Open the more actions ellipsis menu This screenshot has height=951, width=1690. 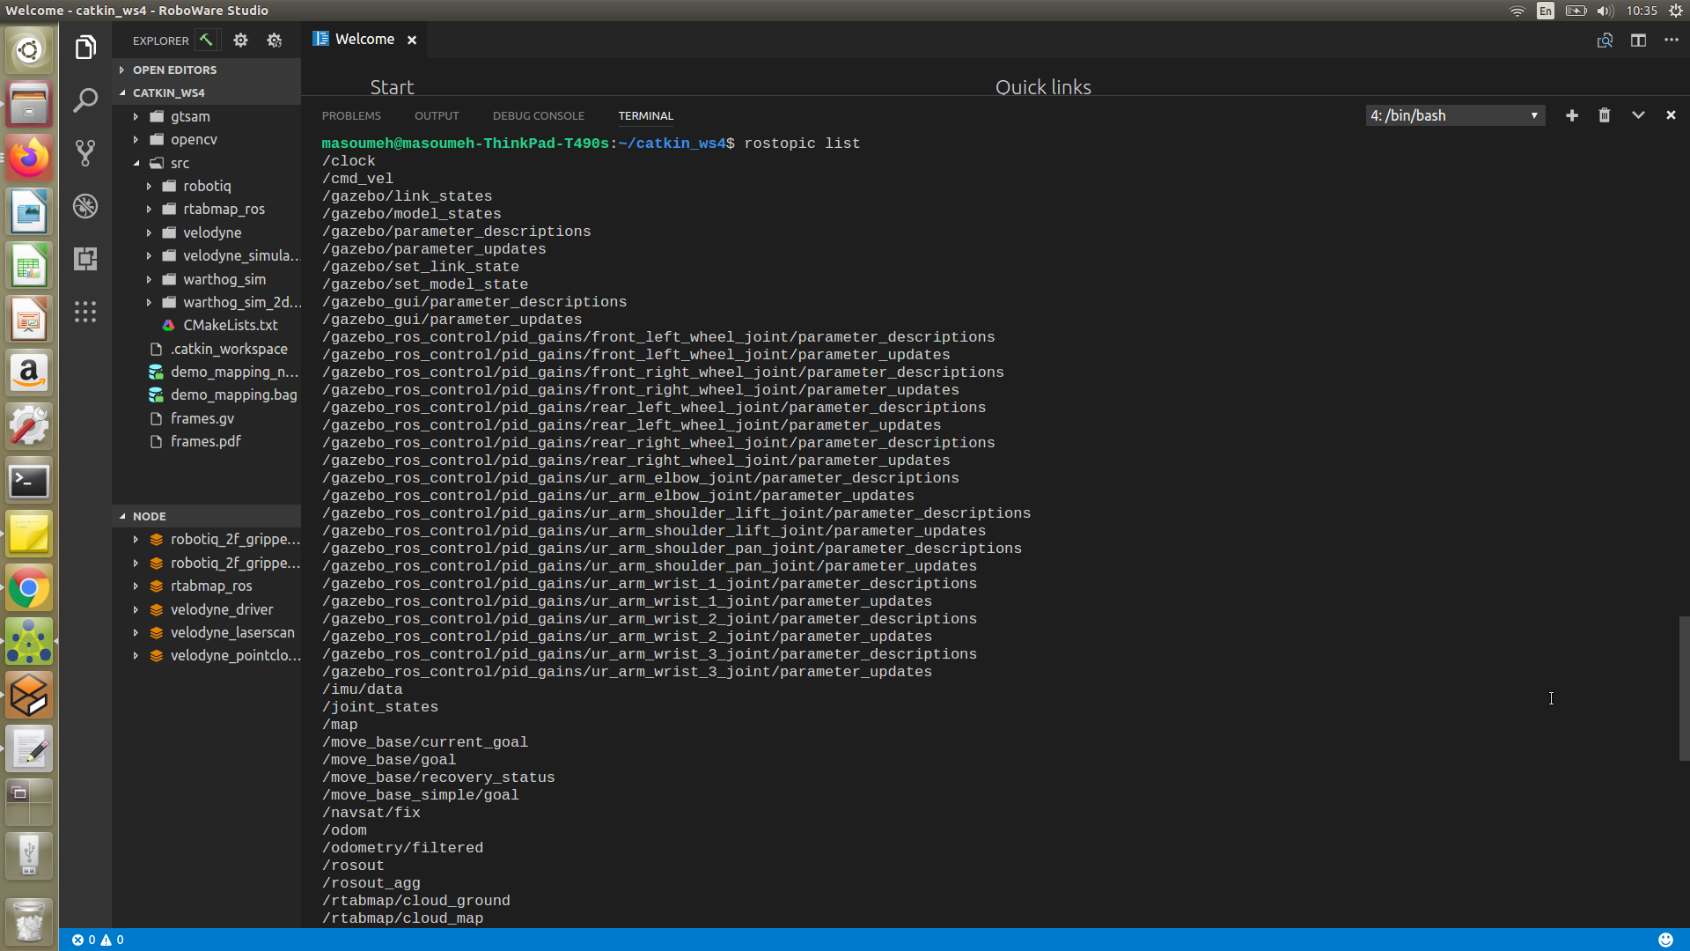(1672, 41)
